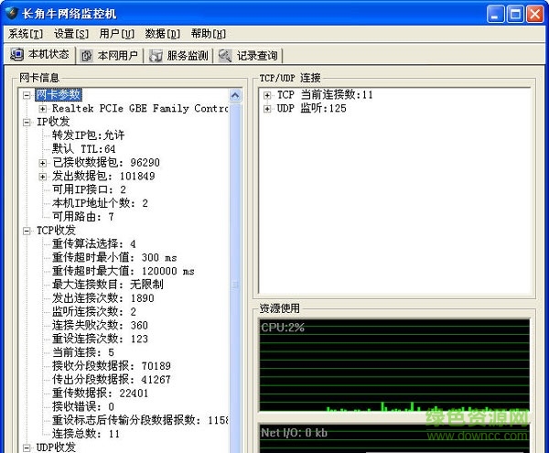The height and width of the screenshot is (453, 549).
Task: Select the 当前连接: 5 tree entry
Action: 83,352
